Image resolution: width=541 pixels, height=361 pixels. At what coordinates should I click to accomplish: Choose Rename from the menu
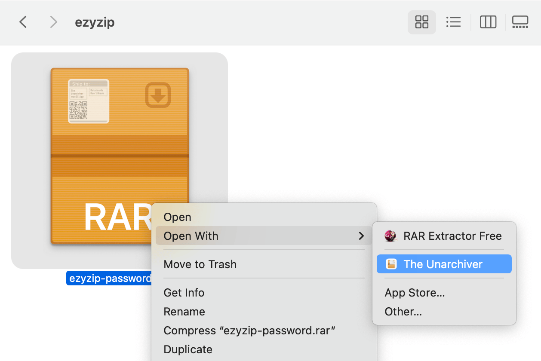[x=184, y=312]
